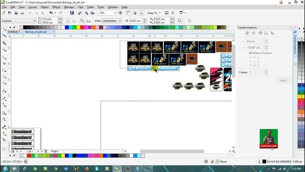Click the Import icon

(x=80, y=13)
